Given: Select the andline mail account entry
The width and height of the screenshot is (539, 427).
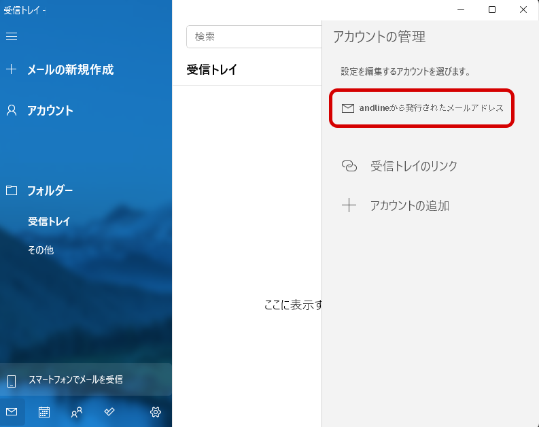Looking at the screenshot, I should [421, 108].
